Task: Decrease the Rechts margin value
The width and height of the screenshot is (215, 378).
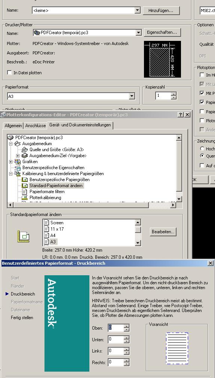Action: [x=126, y=364]
